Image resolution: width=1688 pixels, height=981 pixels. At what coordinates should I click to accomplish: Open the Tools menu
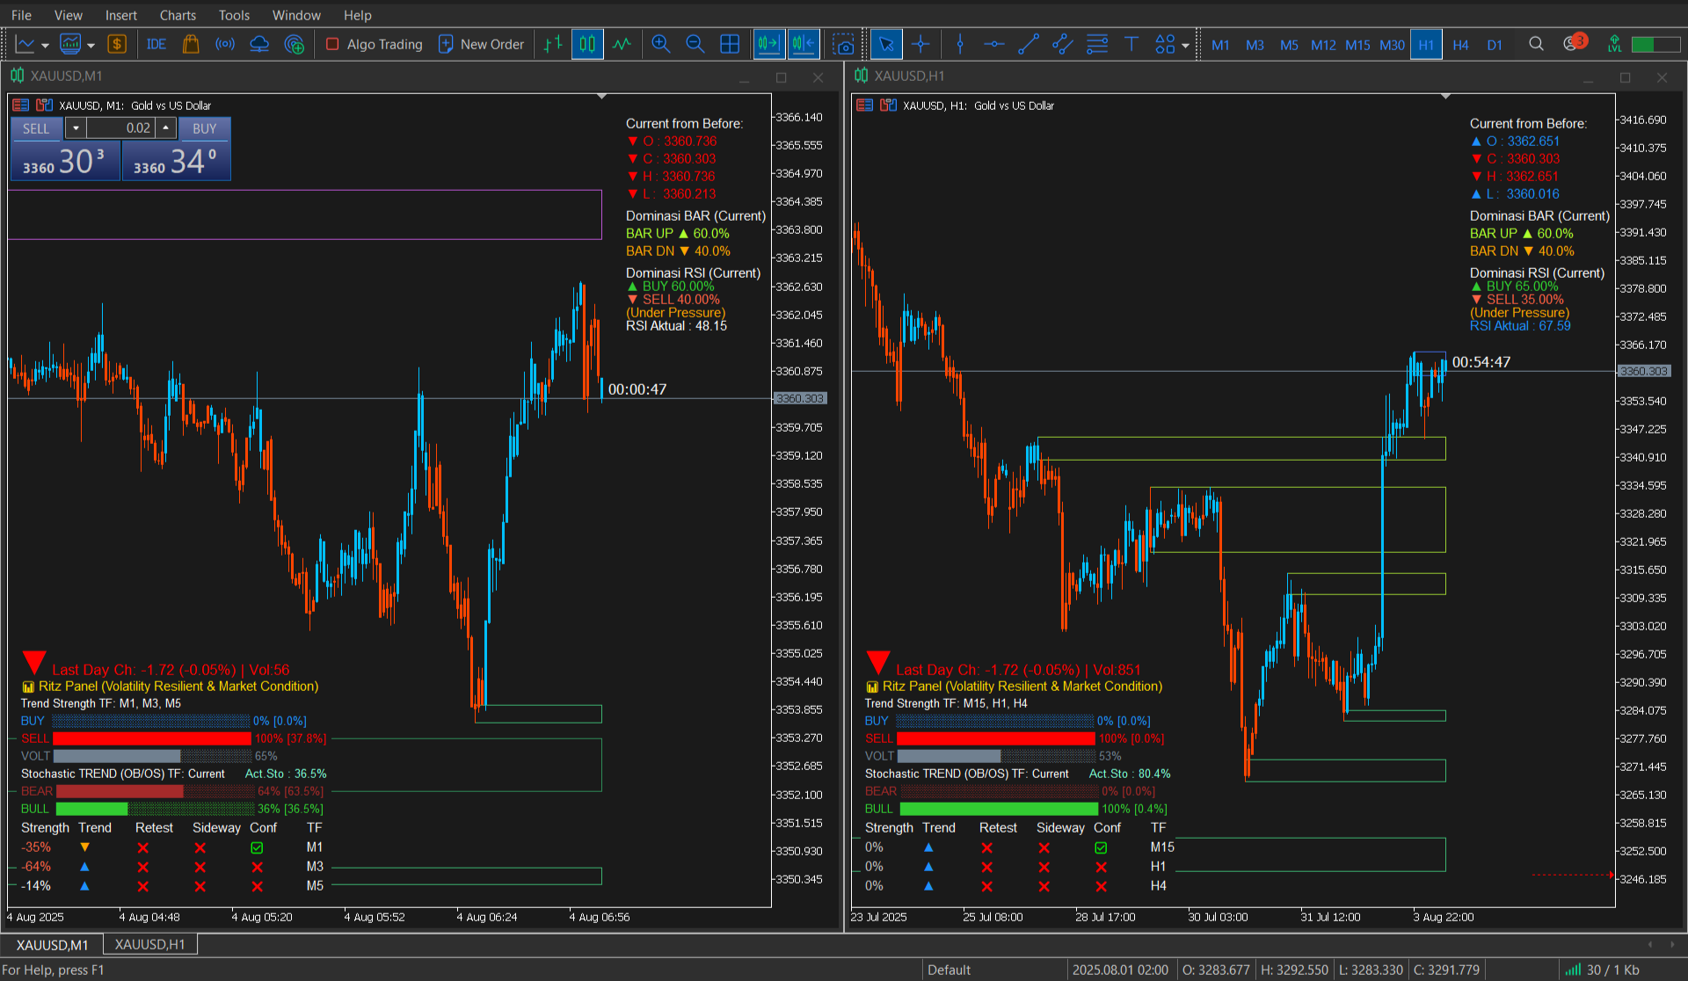tap(234, 15)
